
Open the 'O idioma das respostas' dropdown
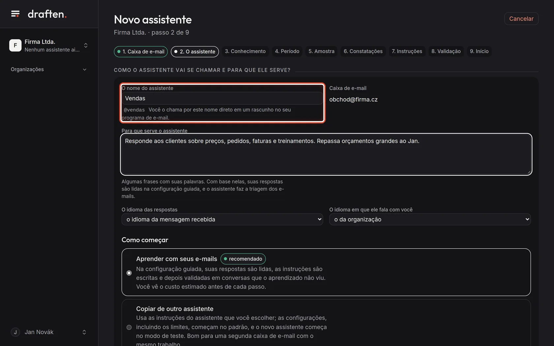pyautogui.click(x=222, y=219)
